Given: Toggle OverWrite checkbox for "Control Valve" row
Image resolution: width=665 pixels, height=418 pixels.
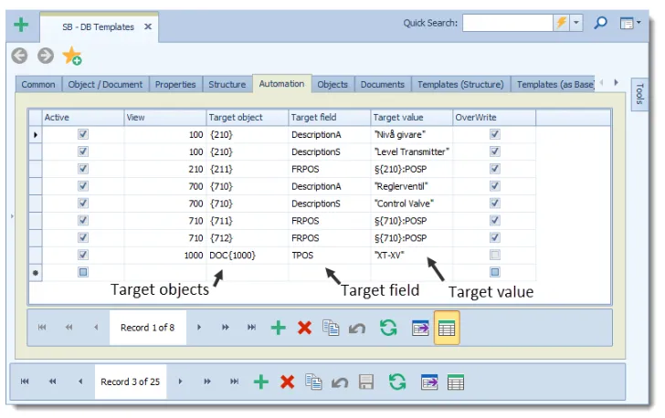Looking at the screenshot, I should pos(494,203).
